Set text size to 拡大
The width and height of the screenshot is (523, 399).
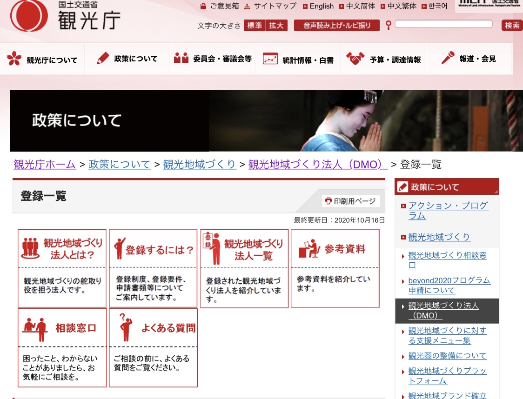tap(276, 26)
